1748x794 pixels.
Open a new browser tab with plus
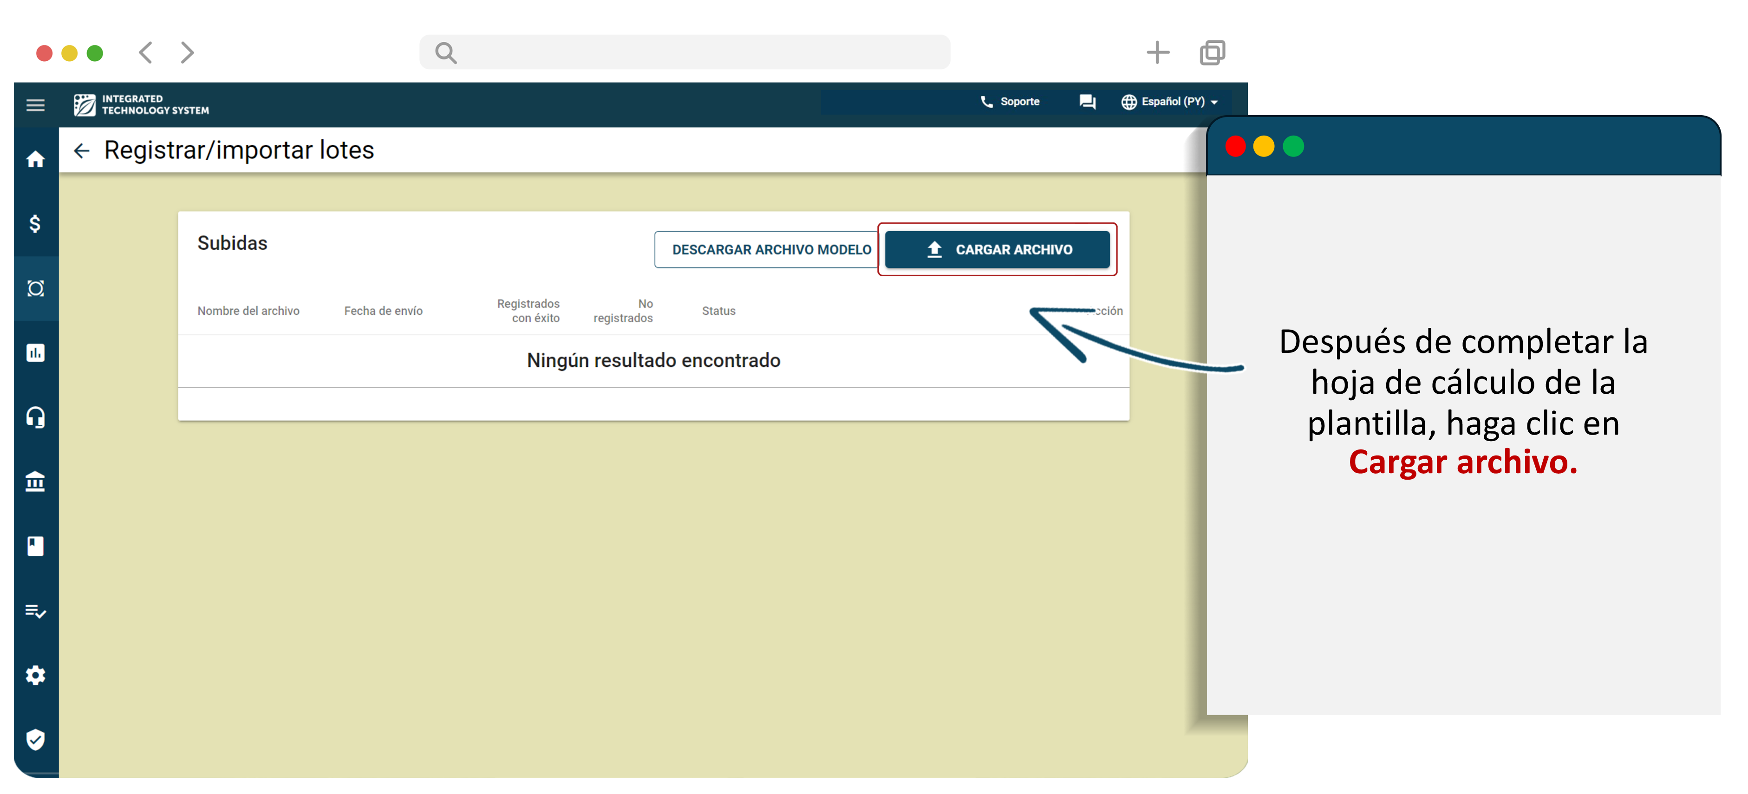coord(1158,52)
